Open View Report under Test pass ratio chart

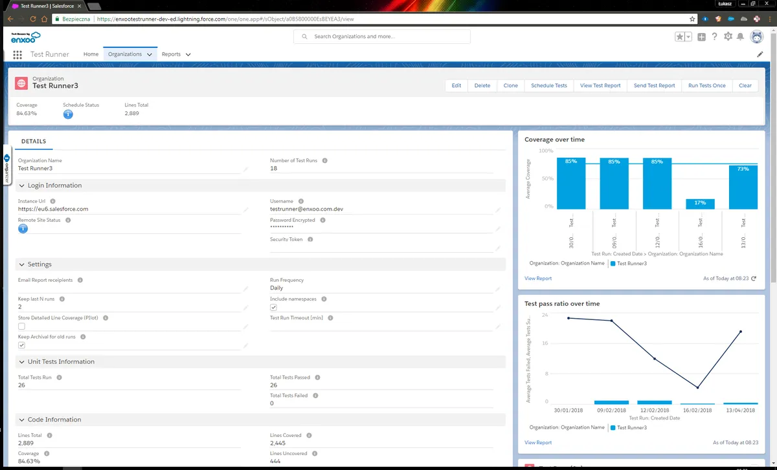point(538,443)
